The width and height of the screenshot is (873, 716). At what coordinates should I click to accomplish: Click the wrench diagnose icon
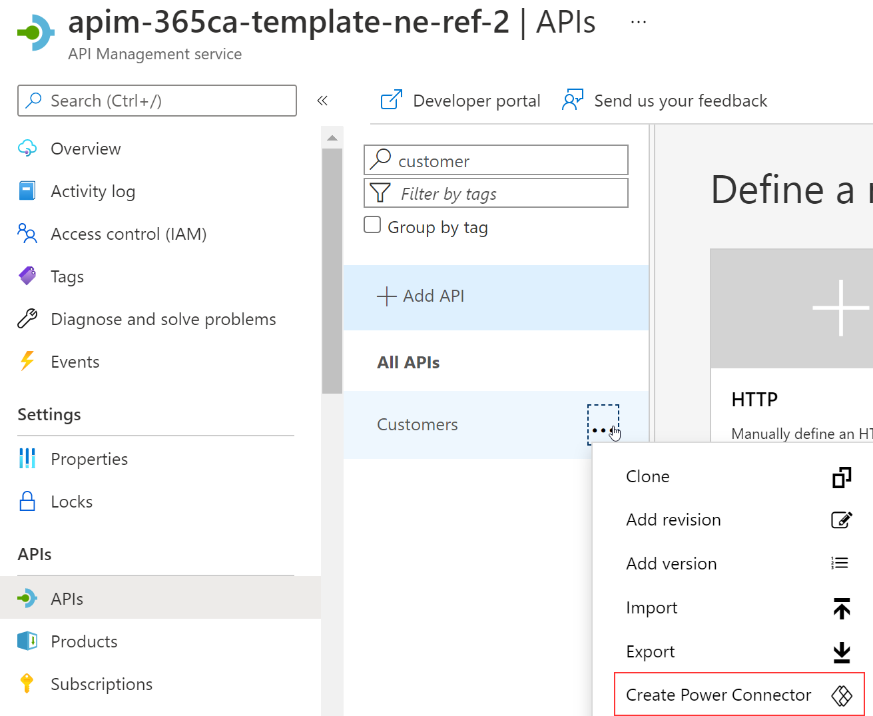[27, 319]
